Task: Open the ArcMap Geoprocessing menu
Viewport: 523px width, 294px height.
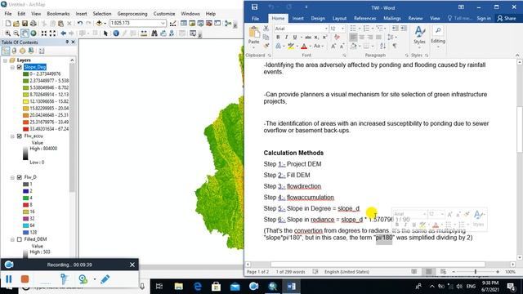Action: (132, 14)
